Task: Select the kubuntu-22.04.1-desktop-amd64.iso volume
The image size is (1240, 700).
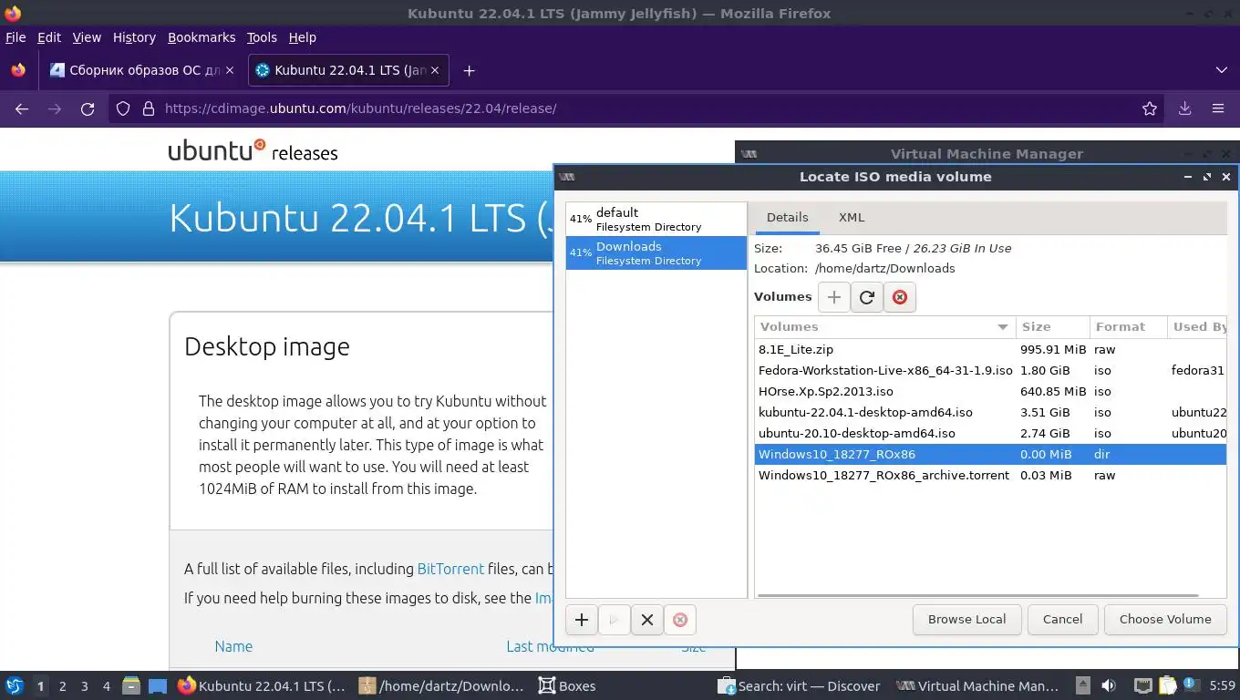Action: pos(990,412)
